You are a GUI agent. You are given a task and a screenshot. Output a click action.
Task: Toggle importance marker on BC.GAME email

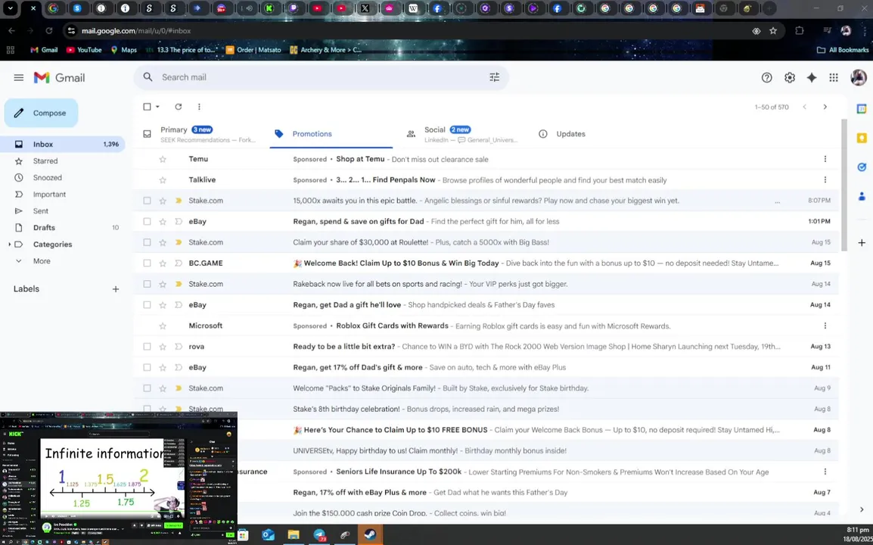tap(179, 263)
